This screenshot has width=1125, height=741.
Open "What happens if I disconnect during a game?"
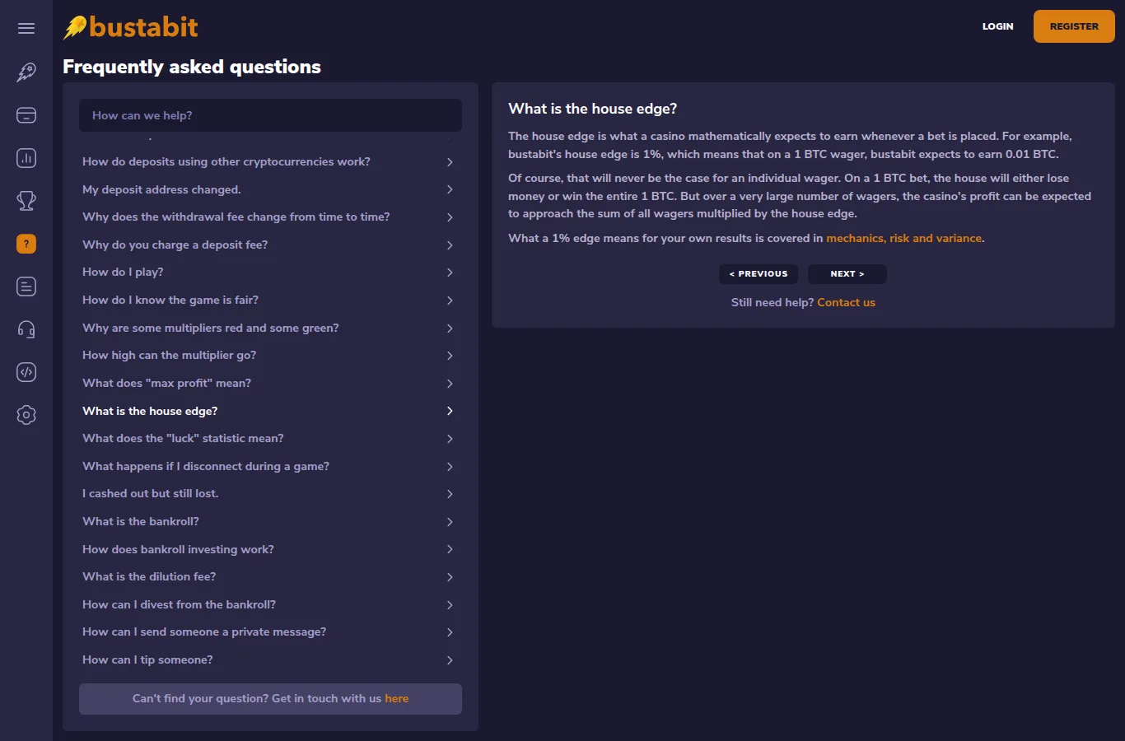point(270,467)
